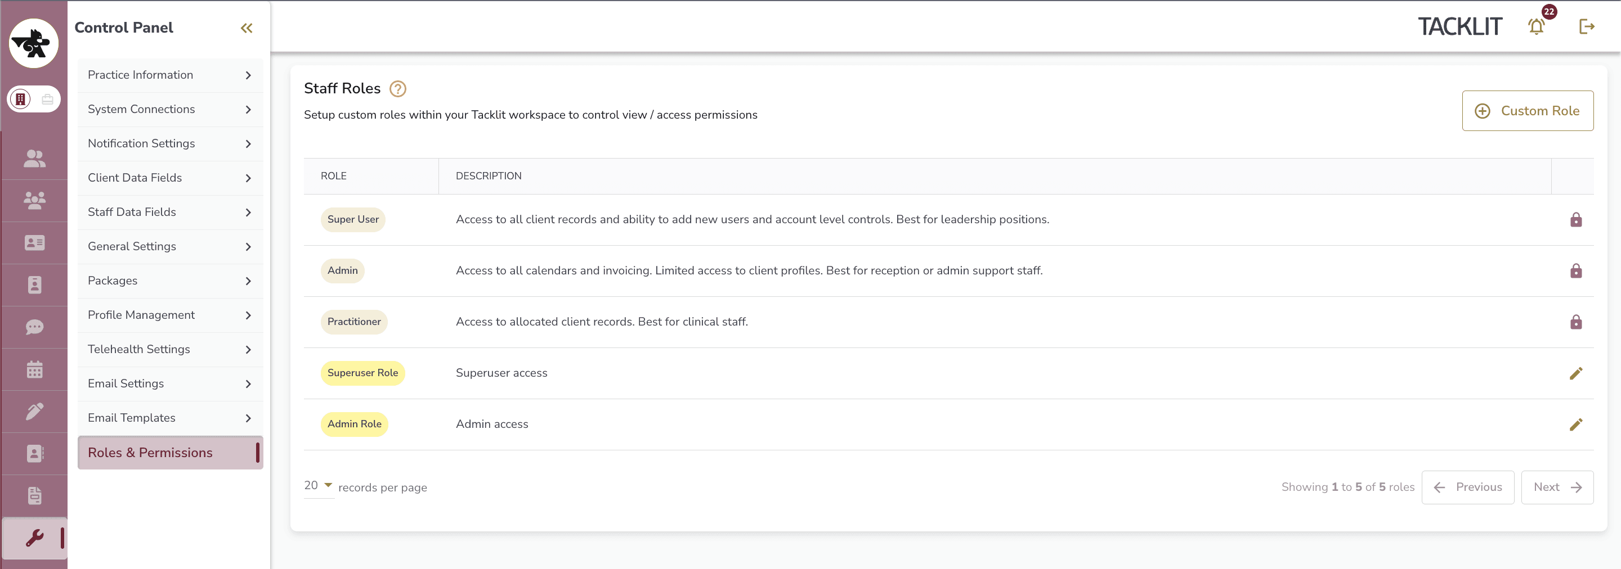Screen dimensions: 1621x569
Task: Expand the Practice Information chevron
Action: (248, 75)
